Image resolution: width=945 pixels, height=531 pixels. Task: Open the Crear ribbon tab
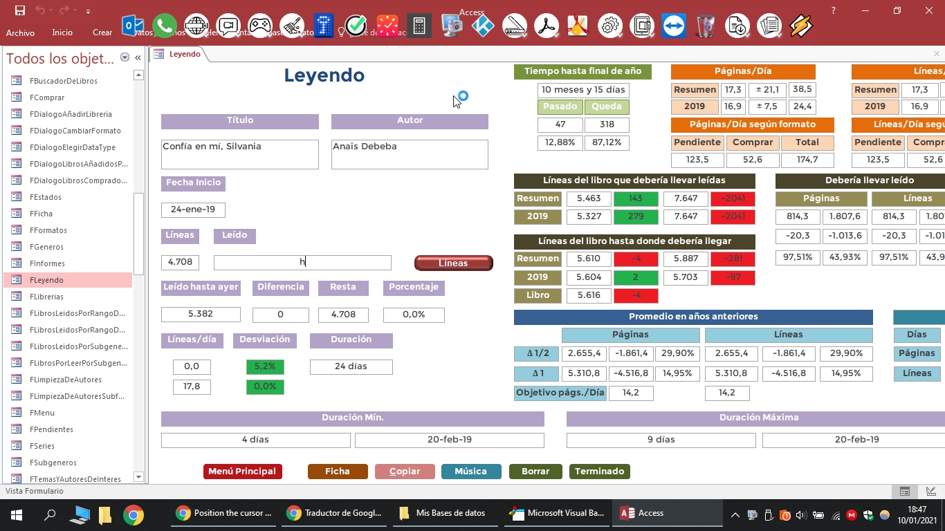102,32
